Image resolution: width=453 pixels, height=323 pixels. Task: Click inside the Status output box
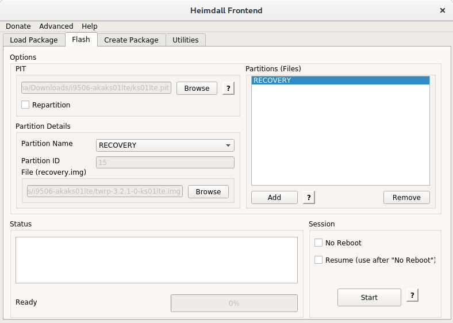[x=156, y=260]
